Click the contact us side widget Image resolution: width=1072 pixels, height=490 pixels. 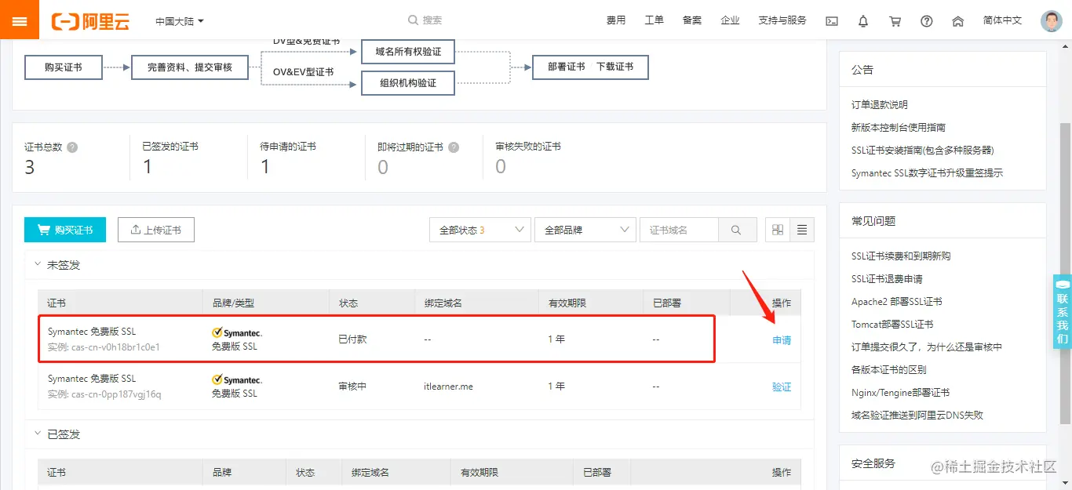1062,311
